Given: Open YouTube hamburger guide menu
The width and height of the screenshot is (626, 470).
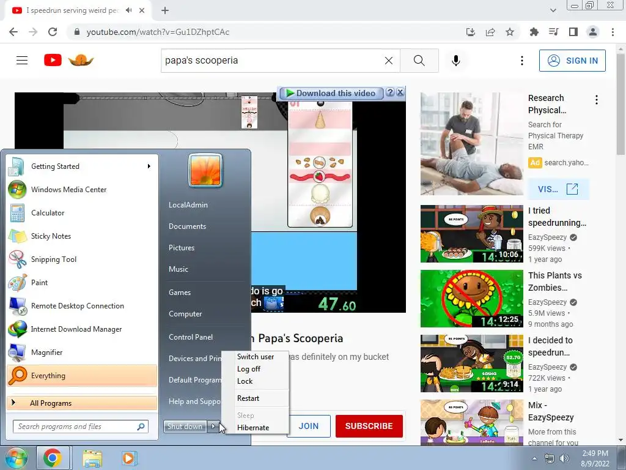Looking at the screenshot, I should [22, 61].
